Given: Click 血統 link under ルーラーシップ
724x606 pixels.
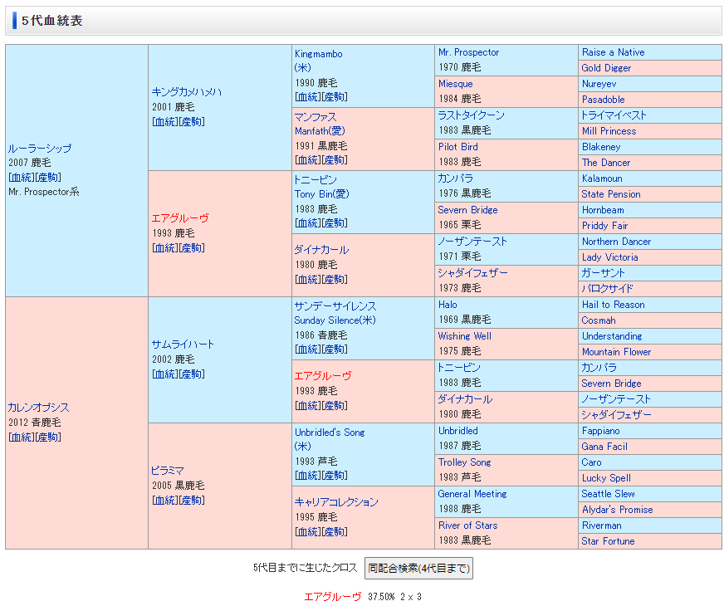Looking at the screenshot, I should pyautogui.click(x=21, y=177).
